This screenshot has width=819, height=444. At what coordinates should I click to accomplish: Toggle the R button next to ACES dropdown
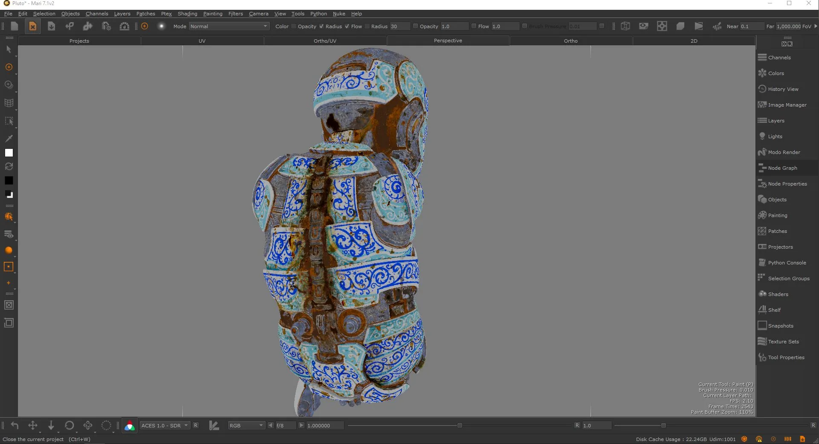(x=196, y=425)
